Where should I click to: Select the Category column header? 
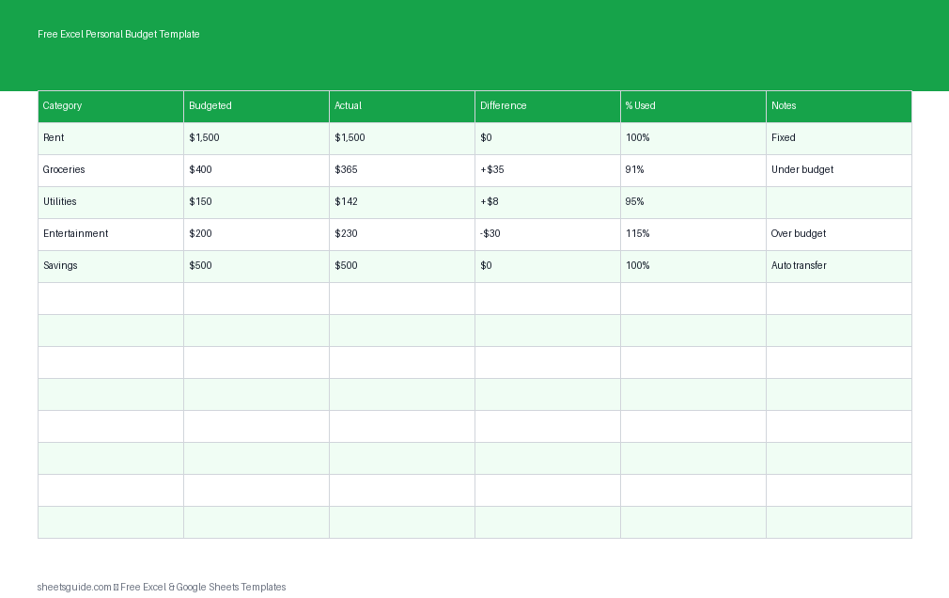pos(111,106)
